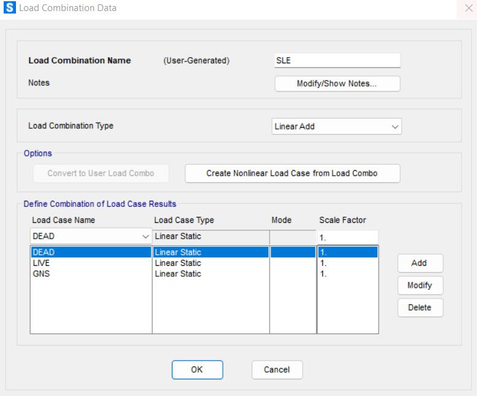Click the Add button
This screenshot has height=396, width=477.
[x=419, y=263]
